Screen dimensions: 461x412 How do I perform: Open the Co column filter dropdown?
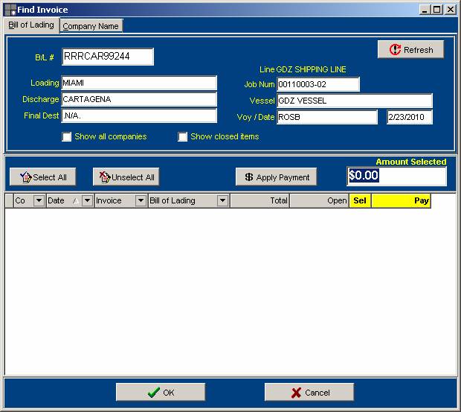coord(39,200)
